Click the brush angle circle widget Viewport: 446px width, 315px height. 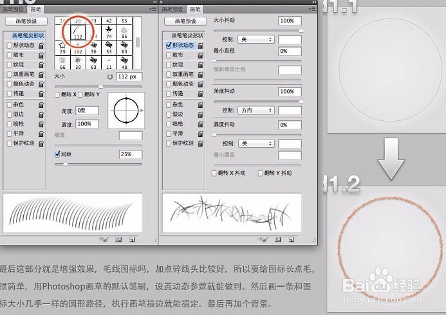click(126, 111)
